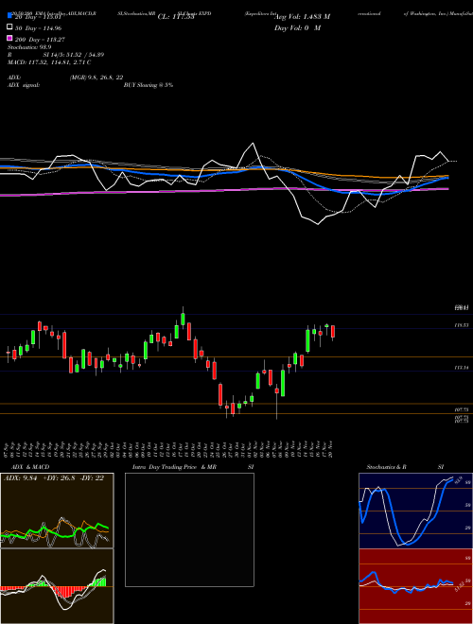Click the 'BUY Slowing @ 5%' signal text

pos(149,85)
